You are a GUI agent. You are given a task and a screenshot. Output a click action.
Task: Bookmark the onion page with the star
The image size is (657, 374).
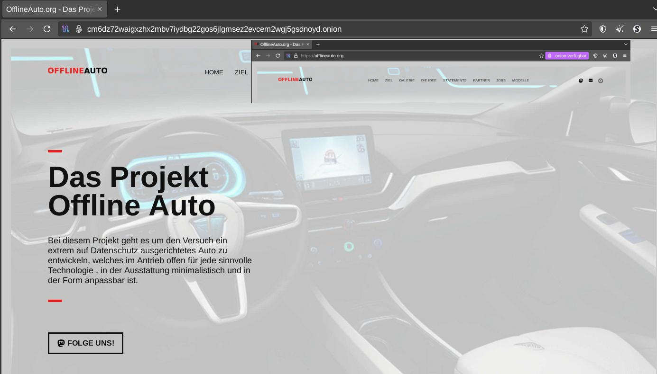584,29
